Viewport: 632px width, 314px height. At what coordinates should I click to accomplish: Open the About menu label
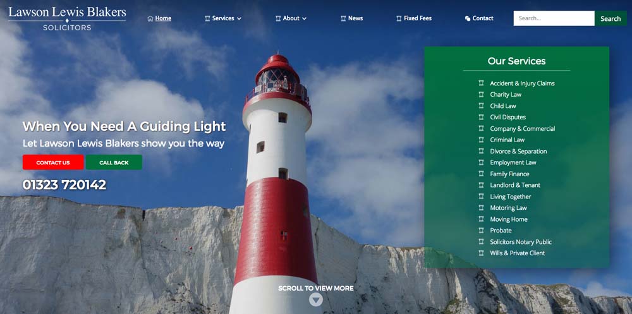pyautogui.click(x=291, y=18)
